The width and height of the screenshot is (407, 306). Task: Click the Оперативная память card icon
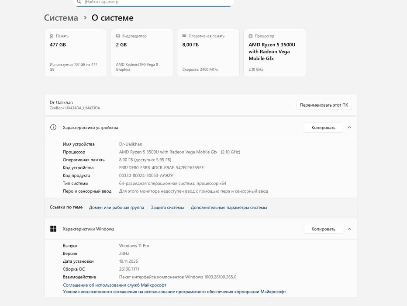184,35
